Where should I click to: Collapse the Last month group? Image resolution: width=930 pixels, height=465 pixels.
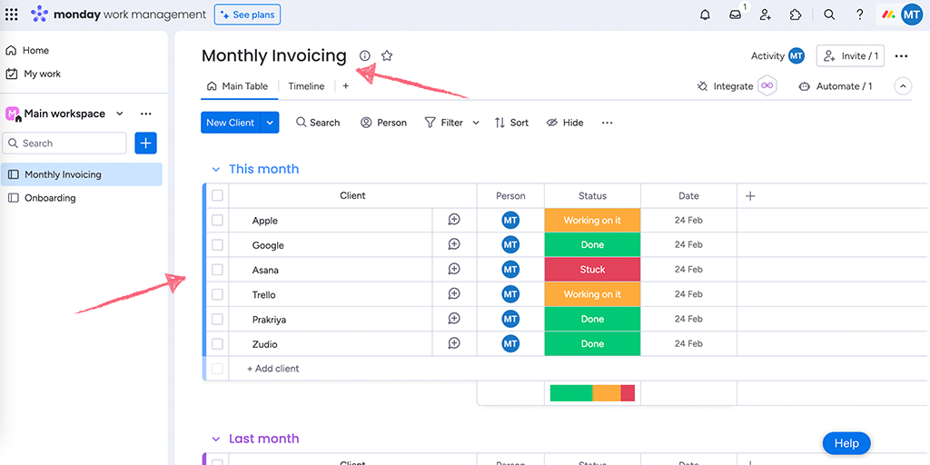coord(216,439)
